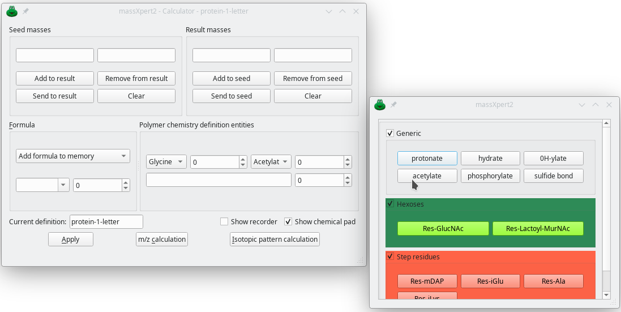Click the resize grip of Calculator window
Image resolution: width=621 pixels, height=312 pixels.
361,260
